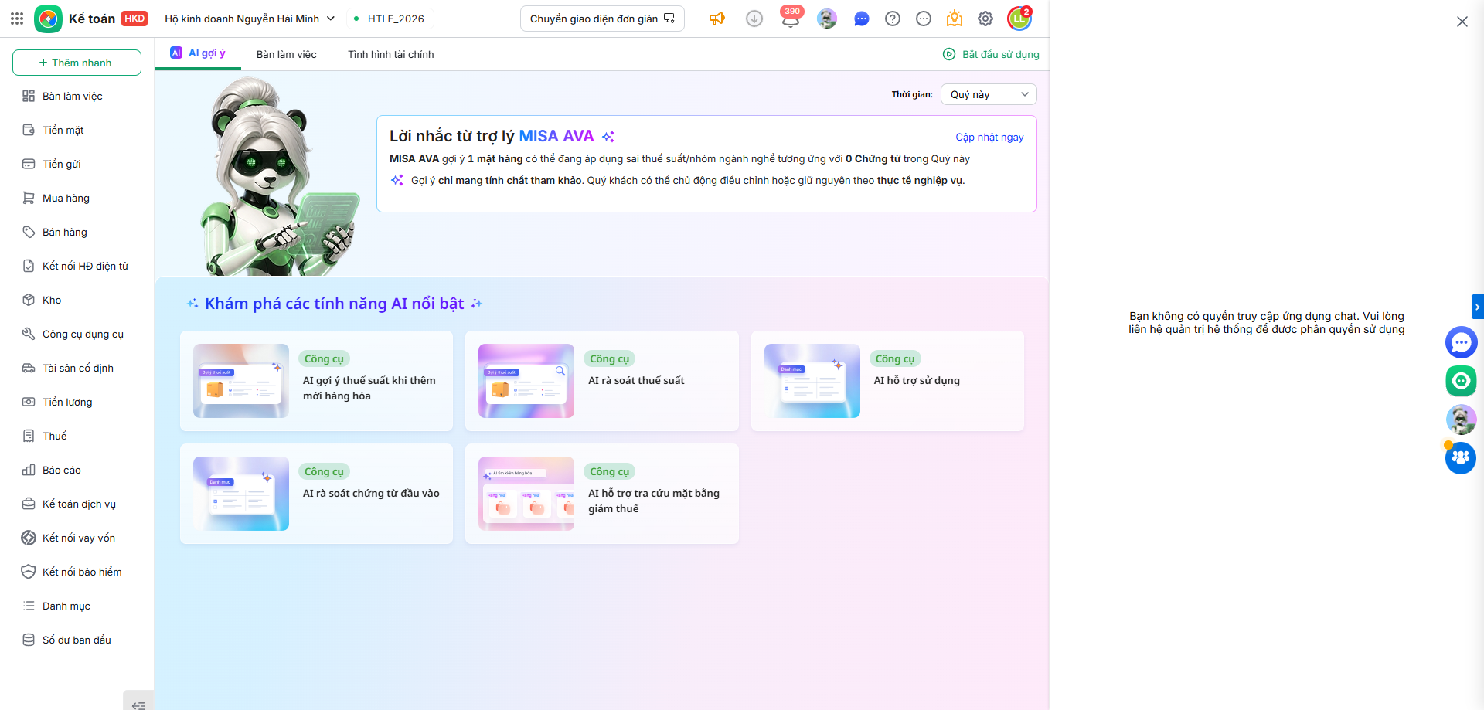Expand the Hộ kinh doanh Nguyễn Hải Minh selector
This screenshot has width=1484, height=710.
point(250,19)
